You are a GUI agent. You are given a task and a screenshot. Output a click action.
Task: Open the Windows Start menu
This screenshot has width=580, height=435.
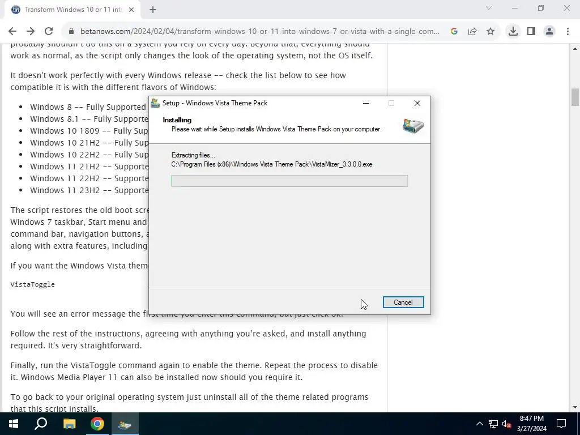coord(14,424)
